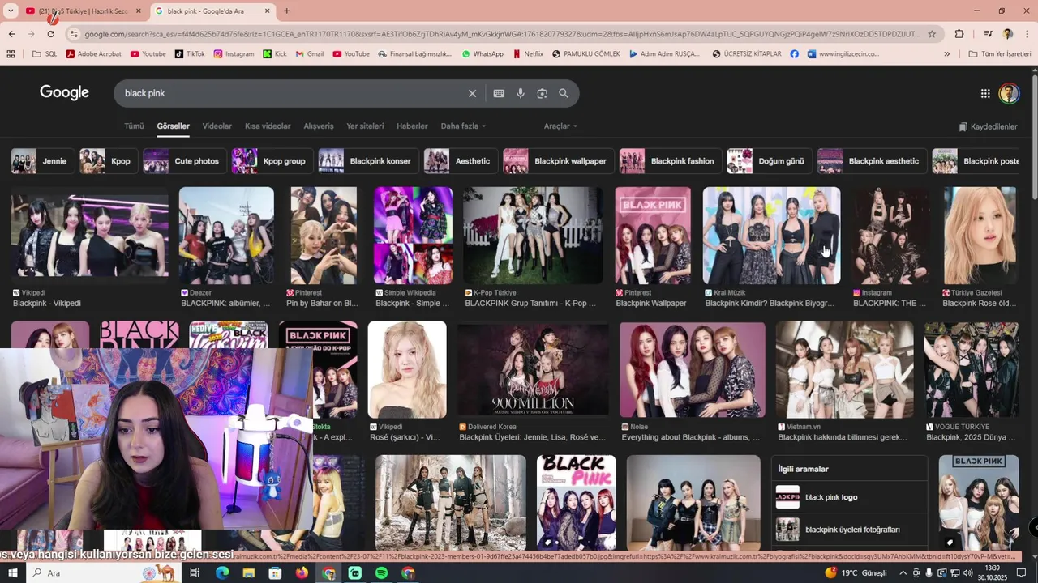
Task: Launch Spotify from the taskbar
Action: [381, 572]
